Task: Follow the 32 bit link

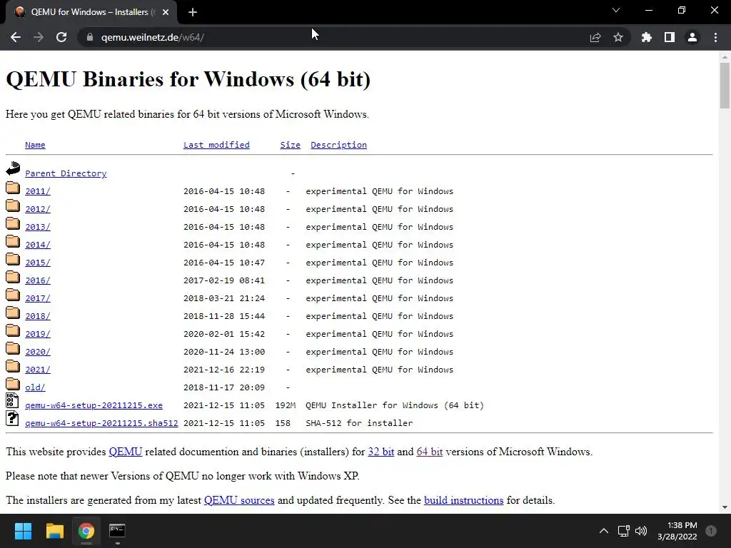Action: pyautogui.click(x=381, y=452)
